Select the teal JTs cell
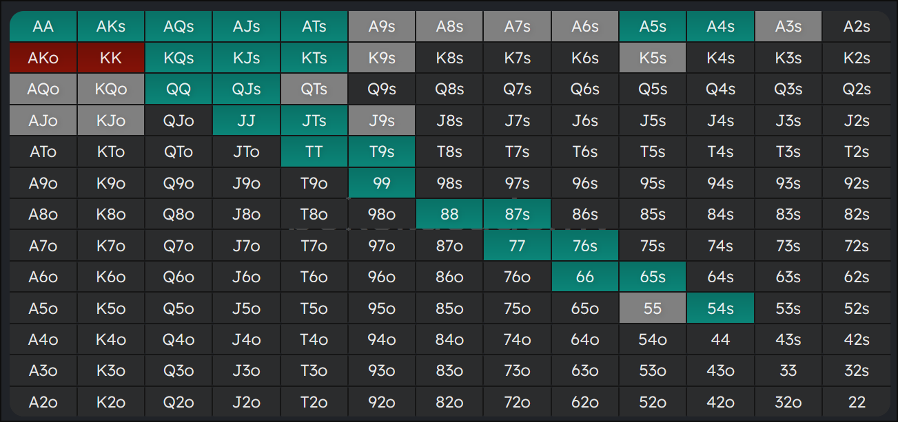The width and height of the screenshot is (898, 422). pyautogui.click(x=314, y=121)
